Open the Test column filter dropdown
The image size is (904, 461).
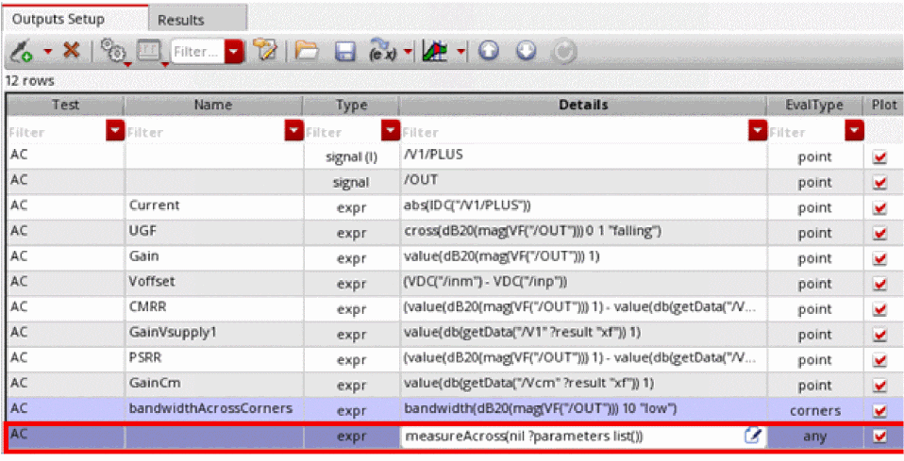point(115,131)
